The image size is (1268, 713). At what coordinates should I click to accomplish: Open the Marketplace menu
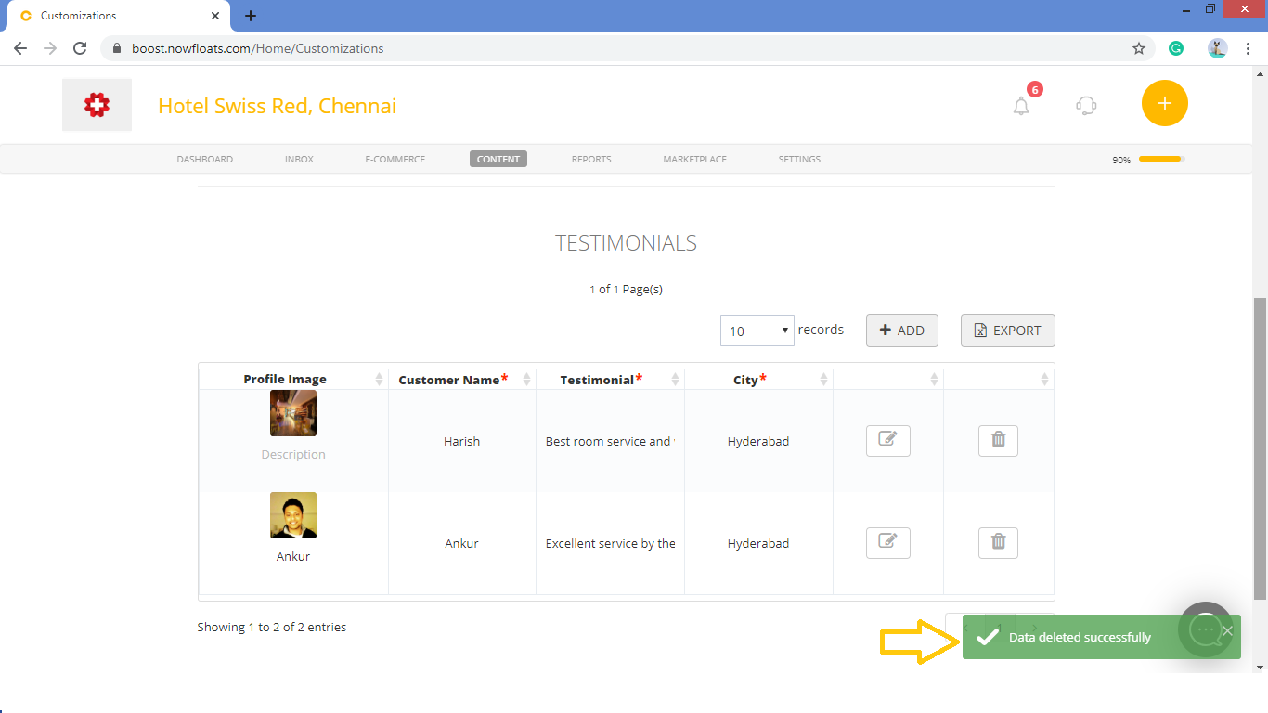(694, 159)
